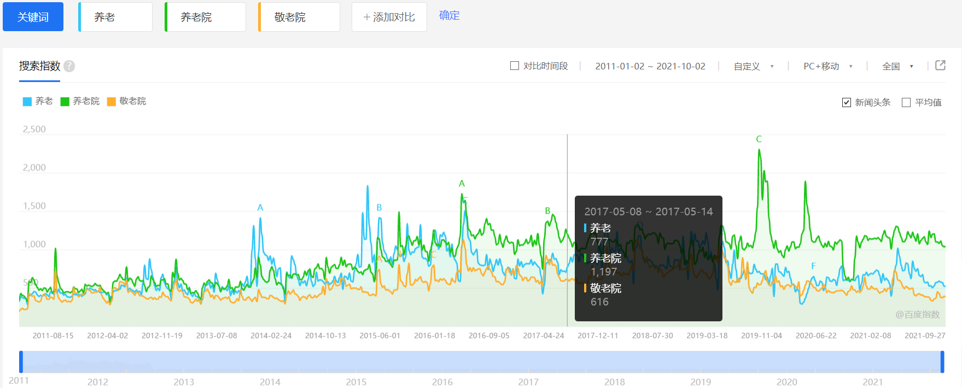Click the left handle of the range slider

pyautogui.click(x=21, y=362)
